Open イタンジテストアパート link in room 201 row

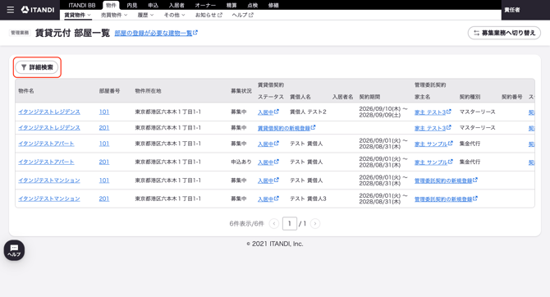pyautogui.click(x=46, y=162)
